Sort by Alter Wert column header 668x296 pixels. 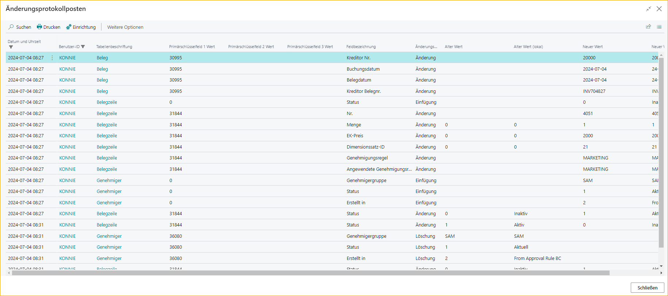tap(454, 47)
